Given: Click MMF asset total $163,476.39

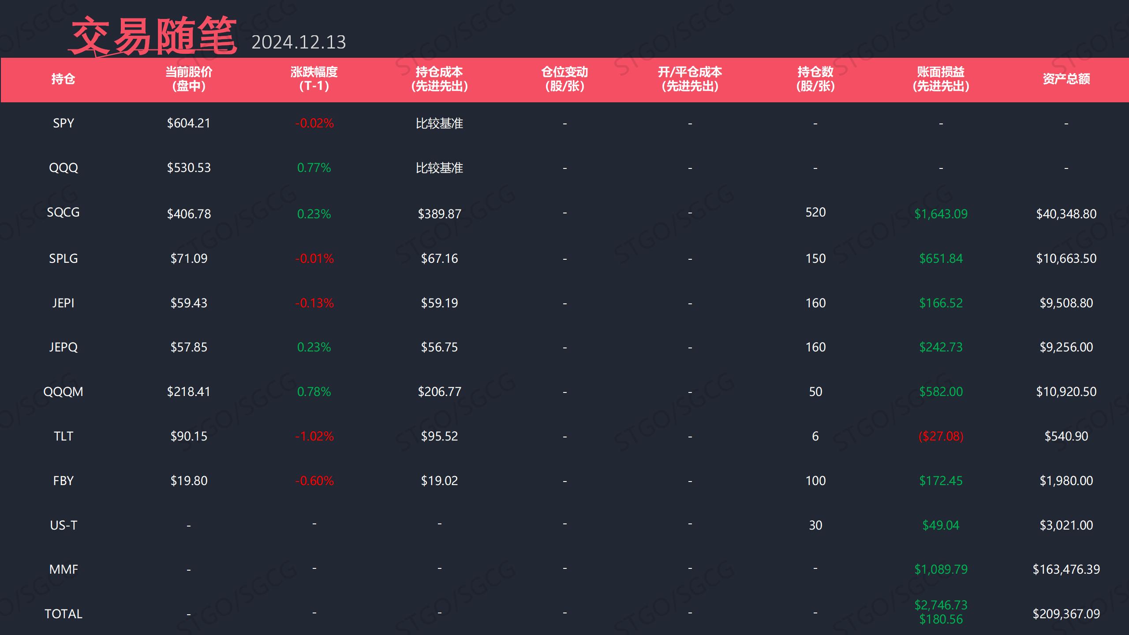Looking at the screenshot, I should [1066, 569].
